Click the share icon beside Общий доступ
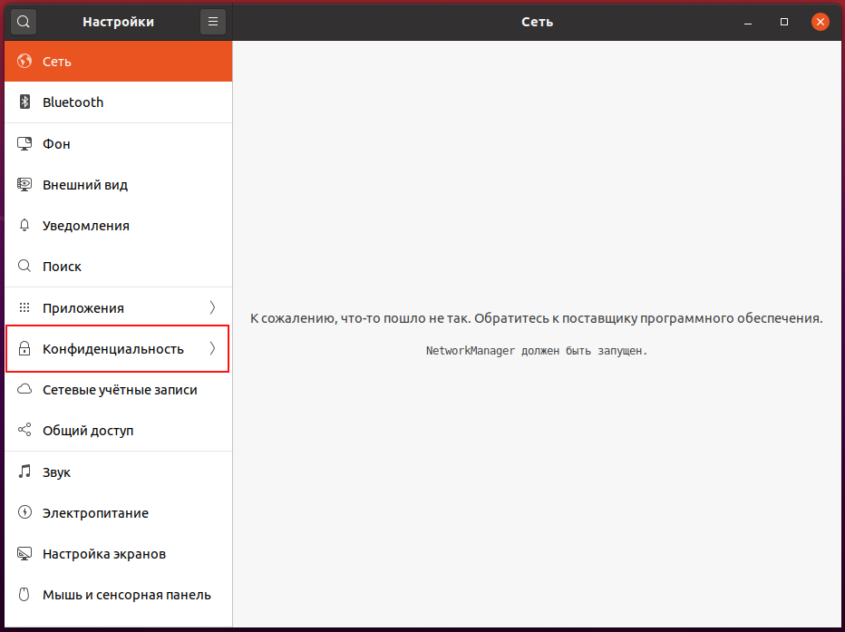845x632 pixels. [24, 430]
